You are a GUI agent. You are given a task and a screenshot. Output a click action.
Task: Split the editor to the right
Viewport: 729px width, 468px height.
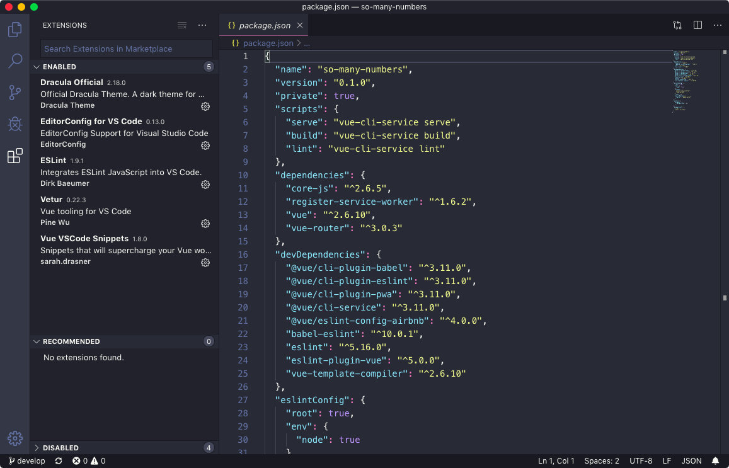point(697,25)
